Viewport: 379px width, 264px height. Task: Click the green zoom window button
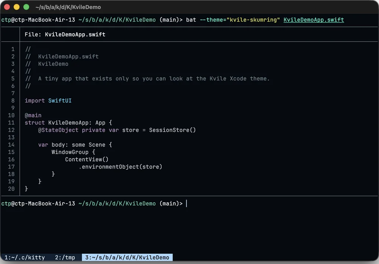(26, 7)
